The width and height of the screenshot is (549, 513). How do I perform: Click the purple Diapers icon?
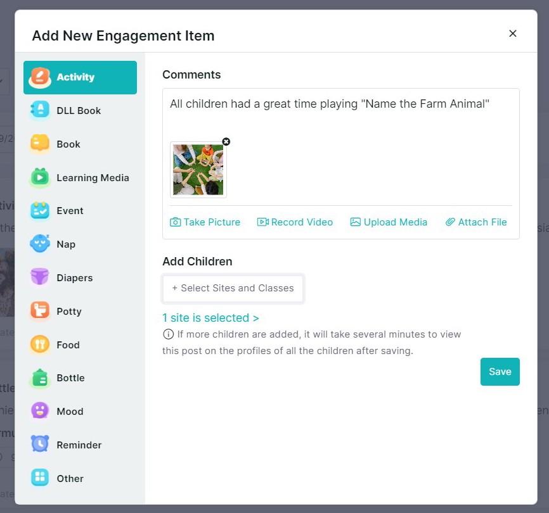pyautogui.click(x=40, y=277)
